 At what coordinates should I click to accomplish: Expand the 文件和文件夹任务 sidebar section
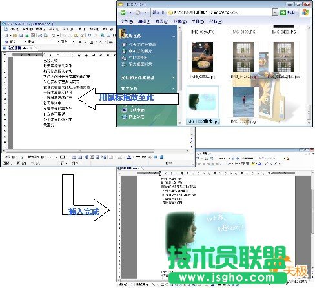coord(174,77)
